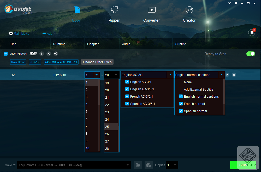Open the English AC-3/1 audio dropdown arrow
Screen dimensions: 261x172
point(170,75)
